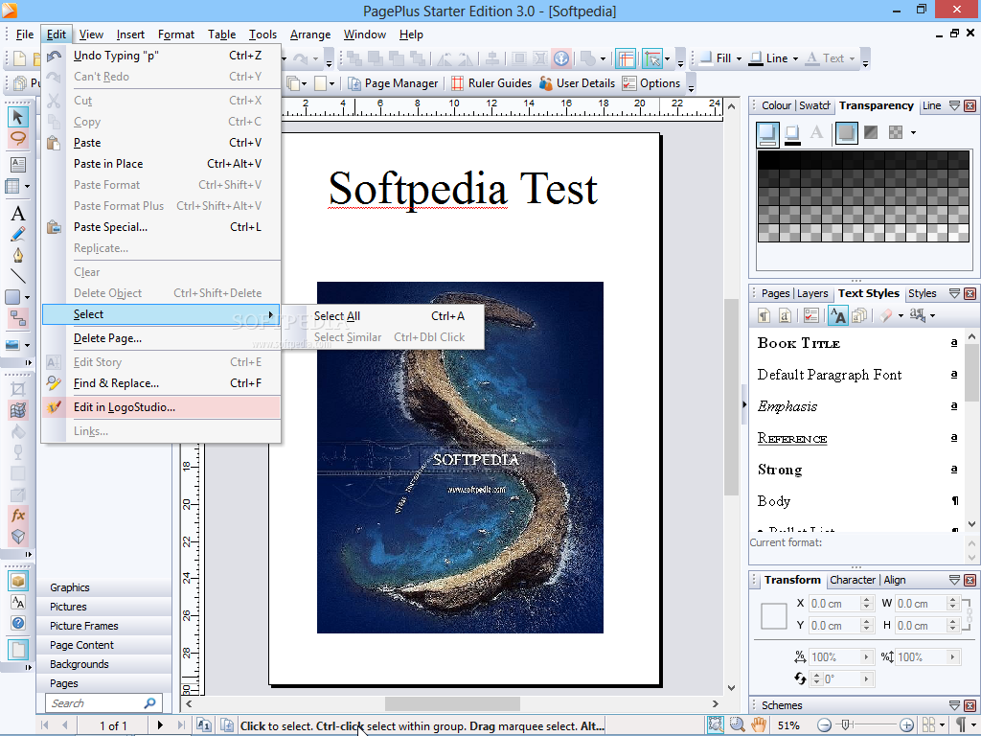Open the View menu
This screenshot has width=981, height=736.
[91, 34]
